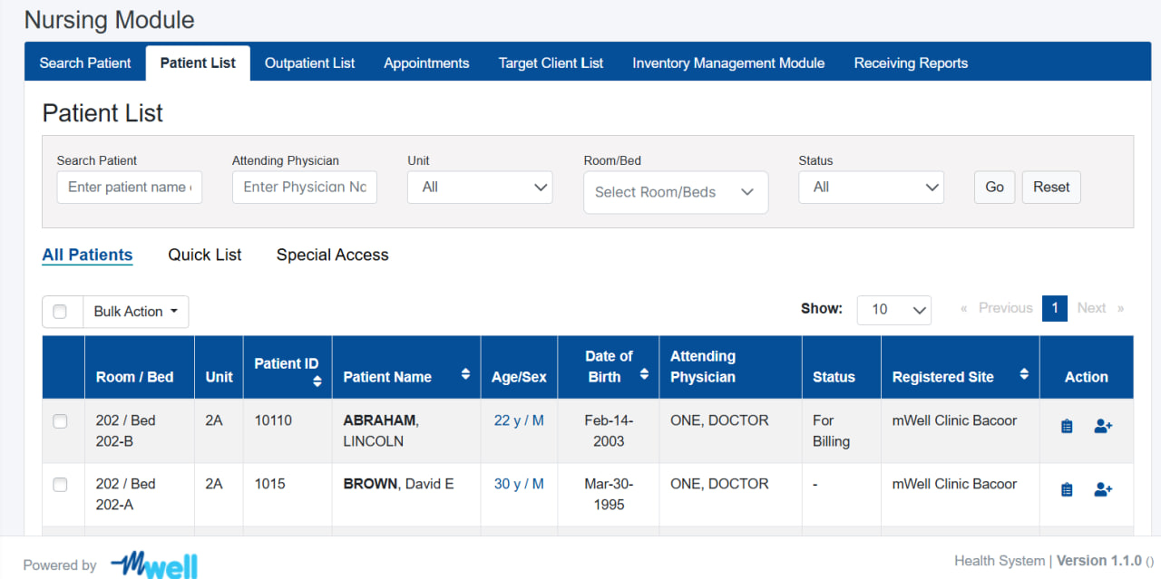
Task: Click the mWell logo in footer
Action: click(x=154, y=564)
